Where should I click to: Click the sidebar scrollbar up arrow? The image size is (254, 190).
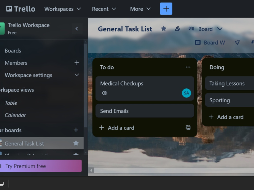[x=86, y=42]
